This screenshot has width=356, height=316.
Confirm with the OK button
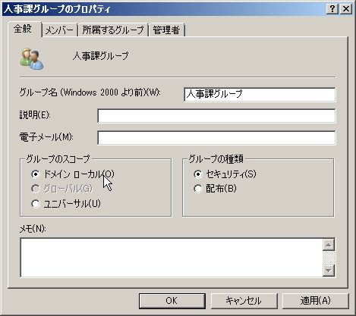click(172, 301)
